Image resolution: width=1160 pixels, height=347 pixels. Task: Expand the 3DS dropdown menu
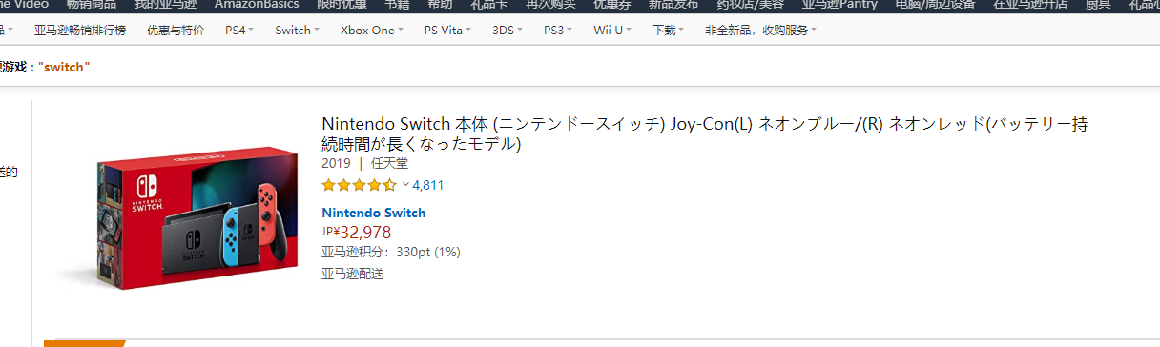[507, 30]
